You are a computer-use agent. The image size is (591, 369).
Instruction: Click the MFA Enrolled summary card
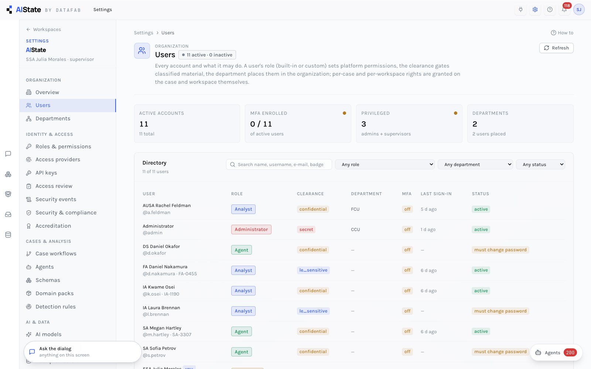pyautogui.click(x=298, y=124)
